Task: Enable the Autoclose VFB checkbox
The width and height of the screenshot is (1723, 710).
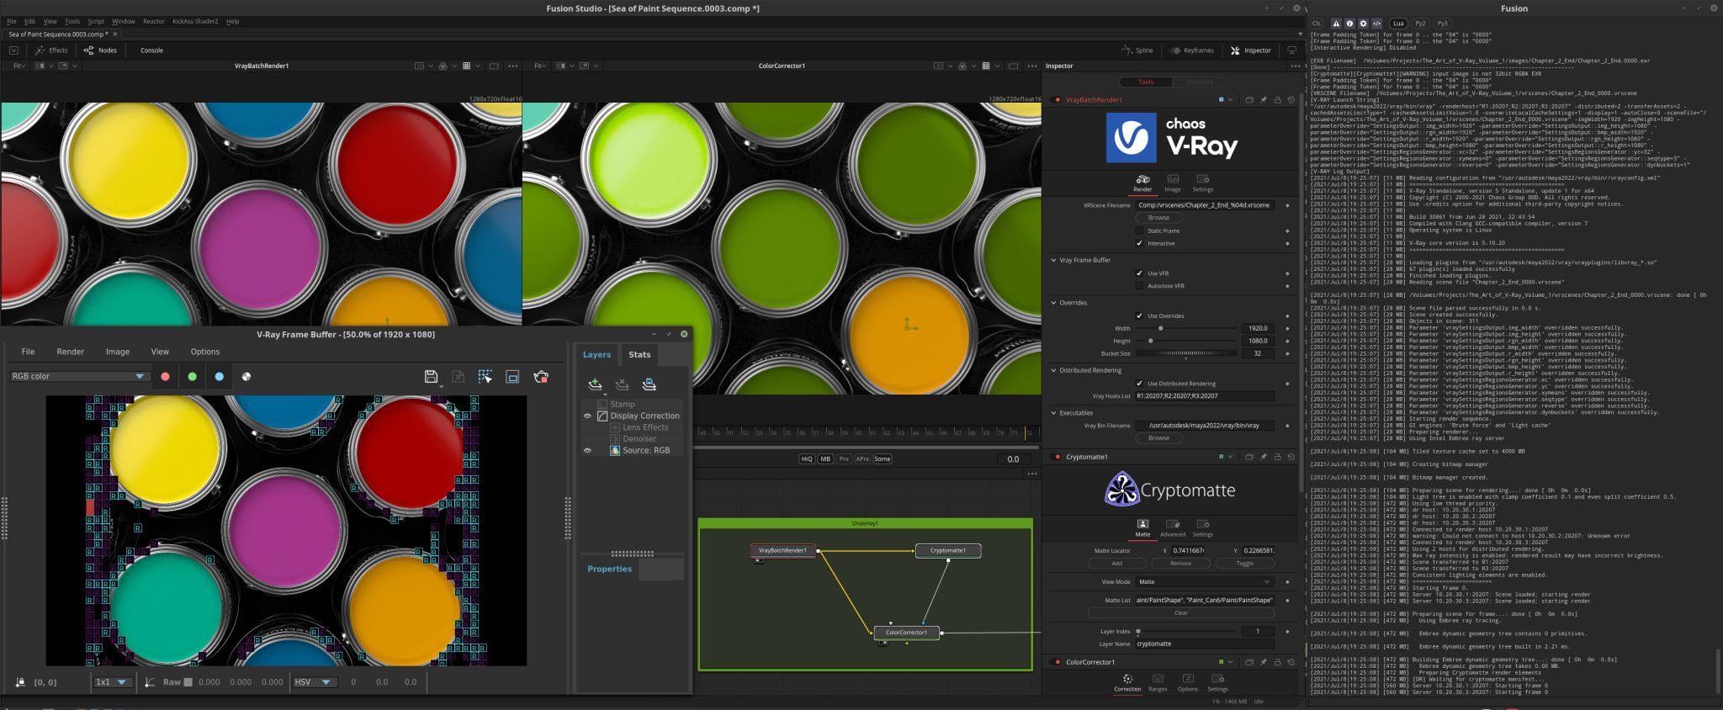Action: click(1139, 286)
